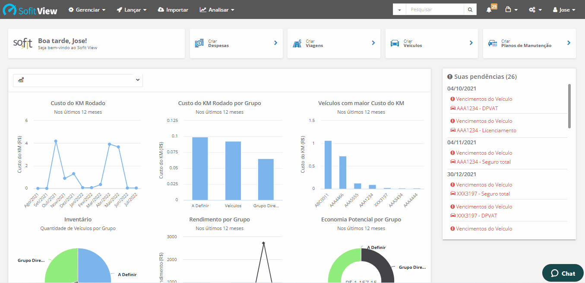This screenshot has width=585, height=283.
Task: Click the black peak marker in Rendimento chart
Action: coord(263,243)
